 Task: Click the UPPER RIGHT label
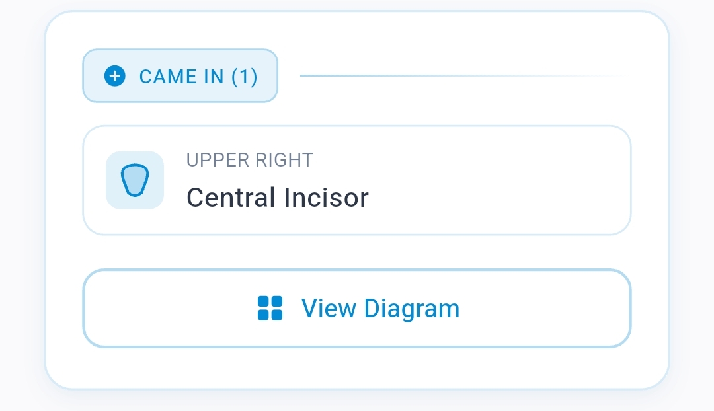[x=250, y=160]
